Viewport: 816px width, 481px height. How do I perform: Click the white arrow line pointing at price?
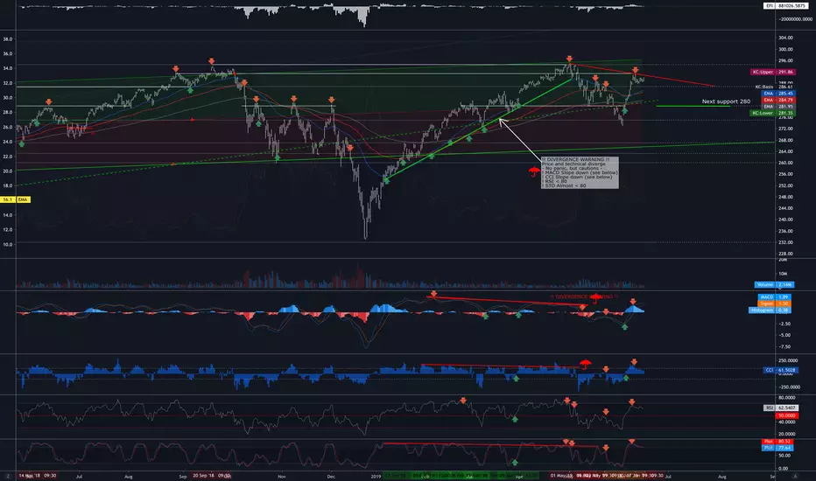pyautogui.click(x=520, y=139)
